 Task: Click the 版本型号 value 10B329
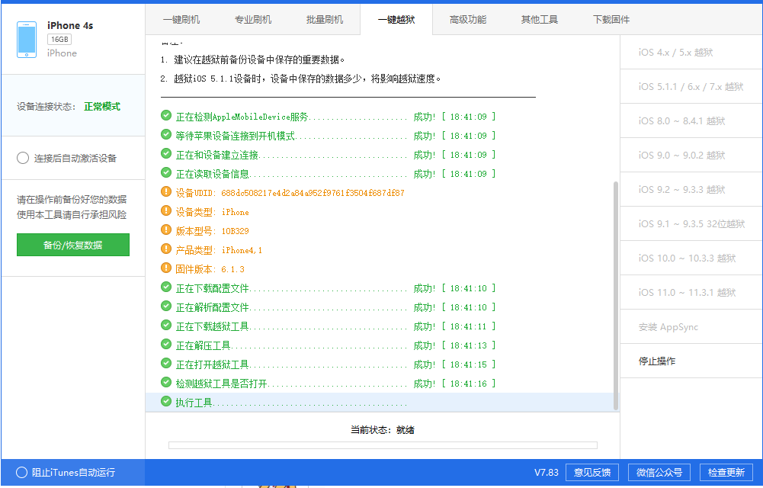235,231
